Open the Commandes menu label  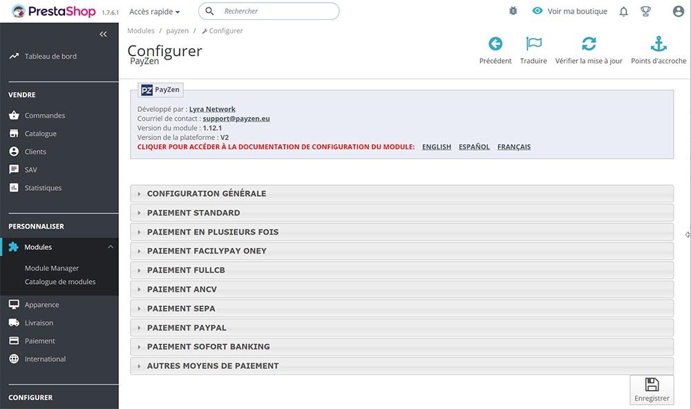[44, 115]
